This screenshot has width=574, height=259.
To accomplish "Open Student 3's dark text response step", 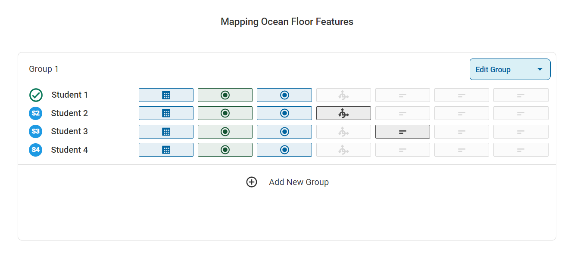I will click(402, 132).
